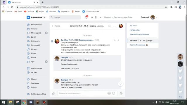Mark BarsMine message as important star
The image size is (187, 105).
(x=118, y=40)
